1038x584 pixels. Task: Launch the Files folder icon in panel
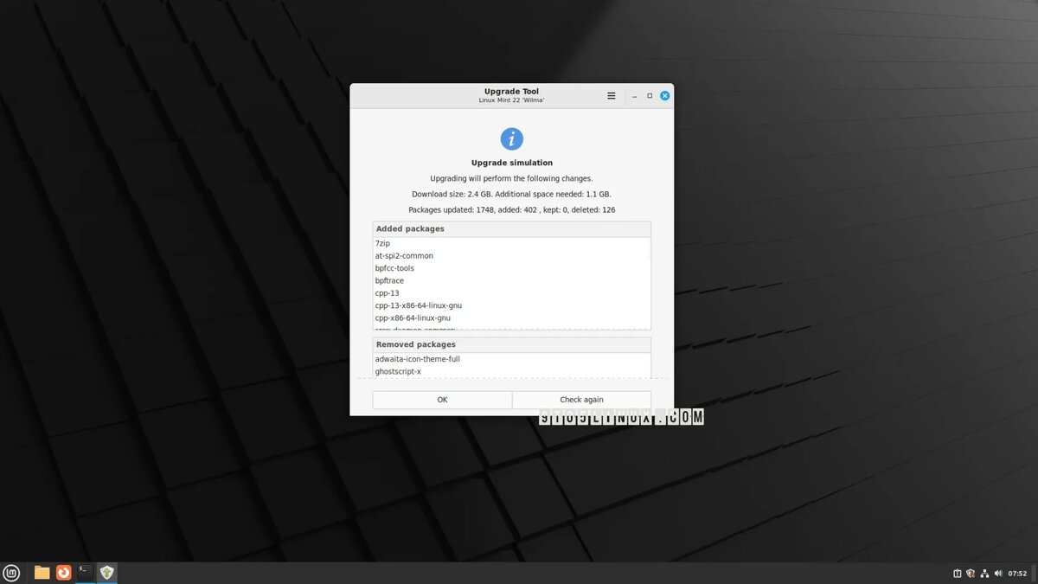[42, 573]
